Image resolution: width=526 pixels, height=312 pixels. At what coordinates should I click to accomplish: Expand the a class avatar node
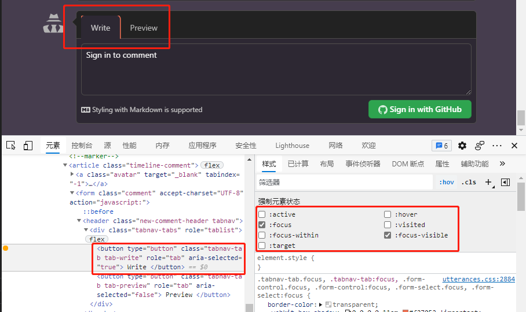pyautogui.click(x=72, y=174)
